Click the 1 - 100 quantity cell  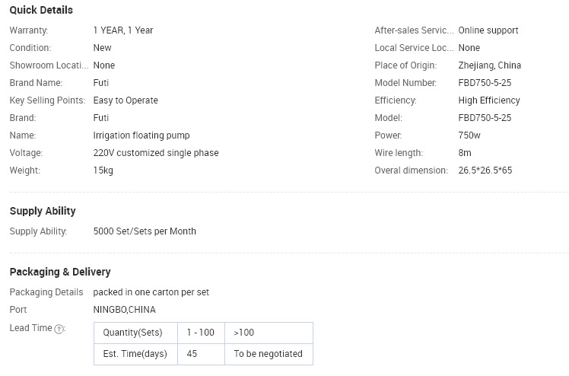point(201,333)
